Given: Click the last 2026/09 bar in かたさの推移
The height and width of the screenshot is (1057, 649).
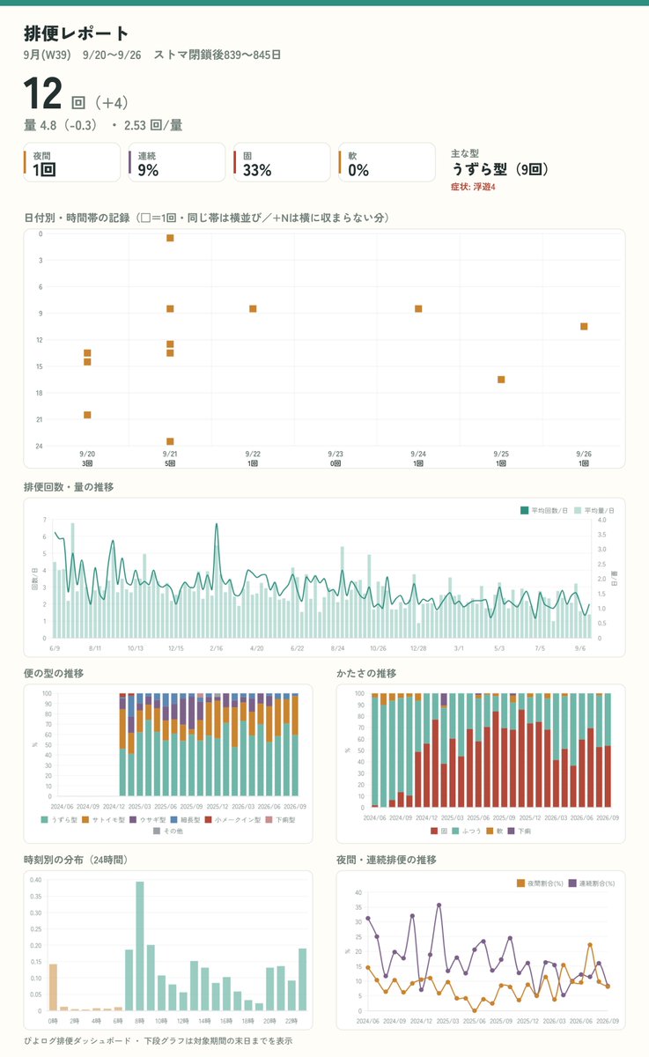Looking at the screenshot, I should click(x=608, y=750).
